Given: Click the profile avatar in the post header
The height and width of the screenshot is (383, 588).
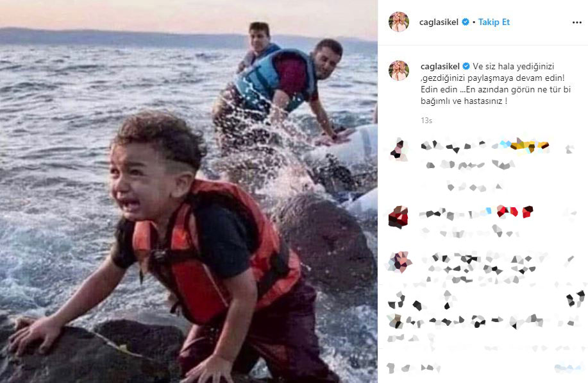Looking at the screenshot, I should [x=398, y=22].
